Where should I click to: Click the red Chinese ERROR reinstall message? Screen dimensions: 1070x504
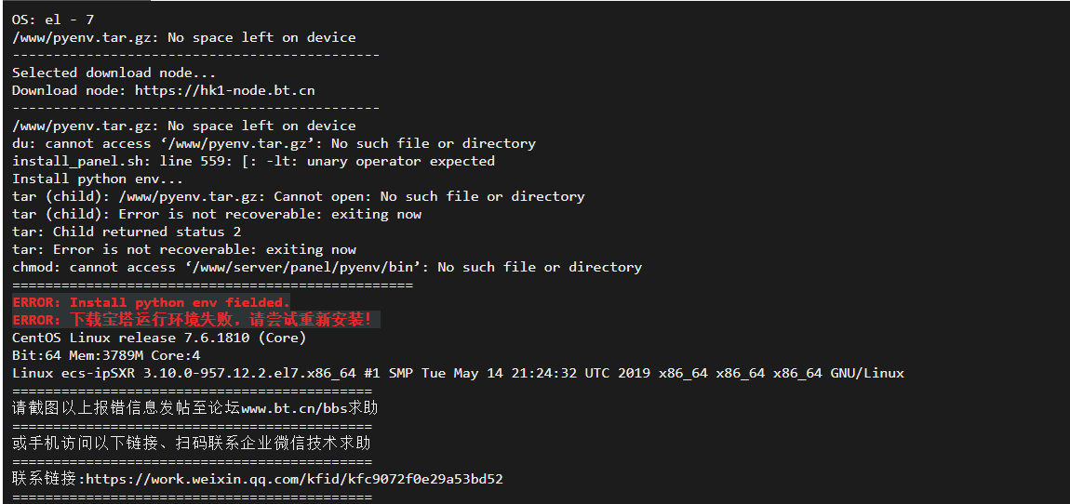pyautogui.click(x=193, y=319)
